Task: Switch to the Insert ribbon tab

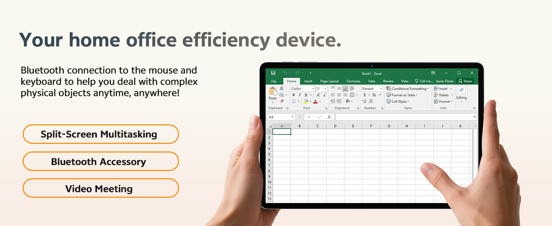Action: [308, 81]
